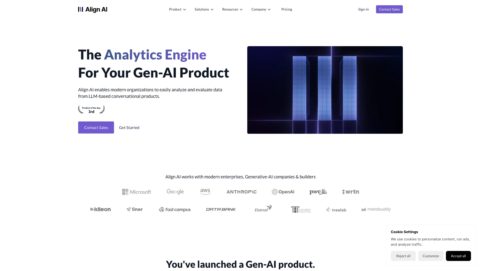Click the Anthropic logo icon
Image resolution: width=481 pixels, height=271 pixels.
tap(241, 192)
